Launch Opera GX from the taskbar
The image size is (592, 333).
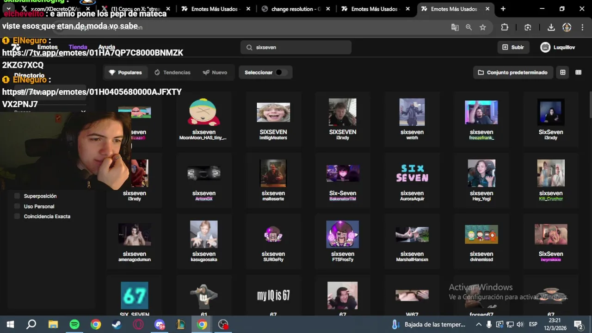(x=138, y=325)
